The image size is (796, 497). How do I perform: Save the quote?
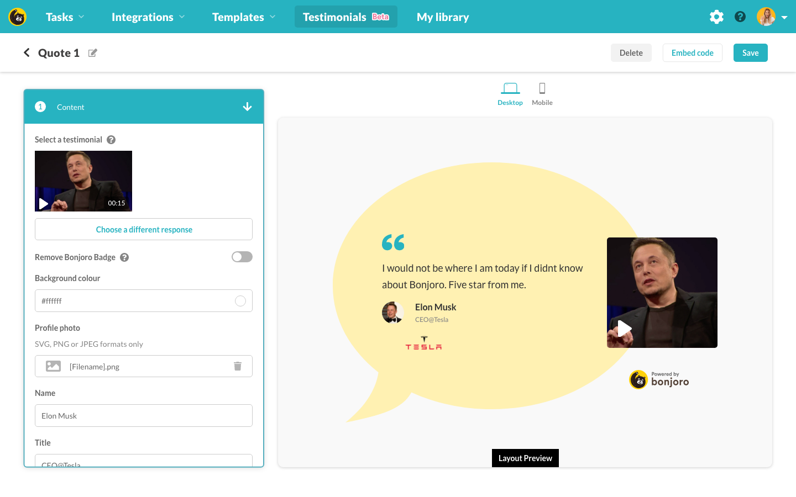(750, 52)
